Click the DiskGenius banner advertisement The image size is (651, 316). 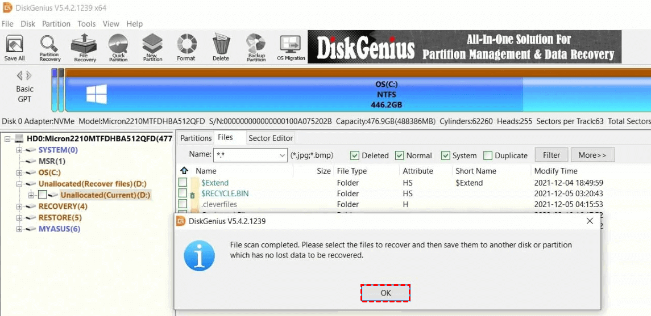coord(464,47)
